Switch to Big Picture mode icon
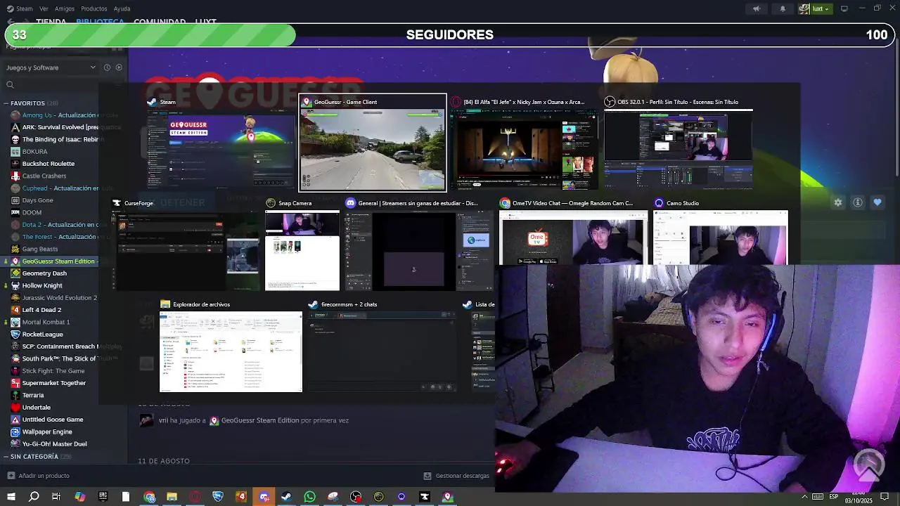Viewport: 900px width, 506px height. click(x=844, y=8)
